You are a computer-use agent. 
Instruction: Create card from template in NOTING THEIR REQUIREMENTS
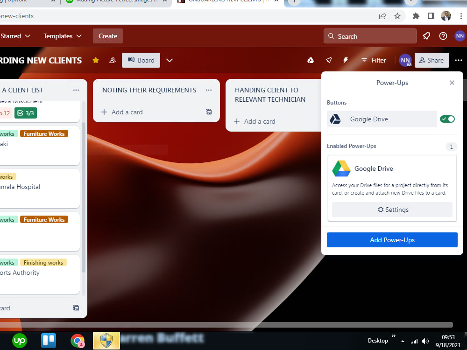[x=209, y=112]
